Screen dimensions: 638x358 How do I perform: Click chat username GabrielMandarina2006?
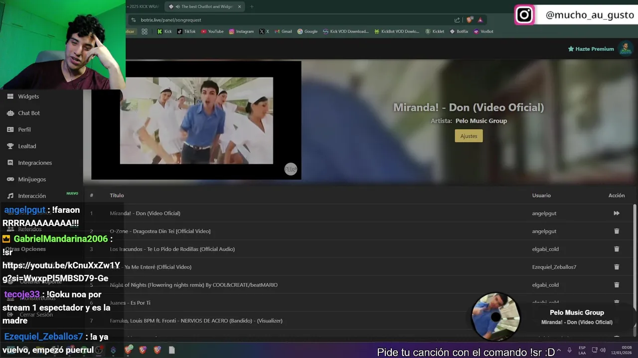pyautogui.click(x=60, y=239)
